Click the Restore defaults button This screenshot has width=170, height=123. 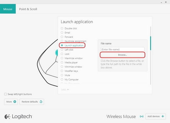tap(32, 102)
